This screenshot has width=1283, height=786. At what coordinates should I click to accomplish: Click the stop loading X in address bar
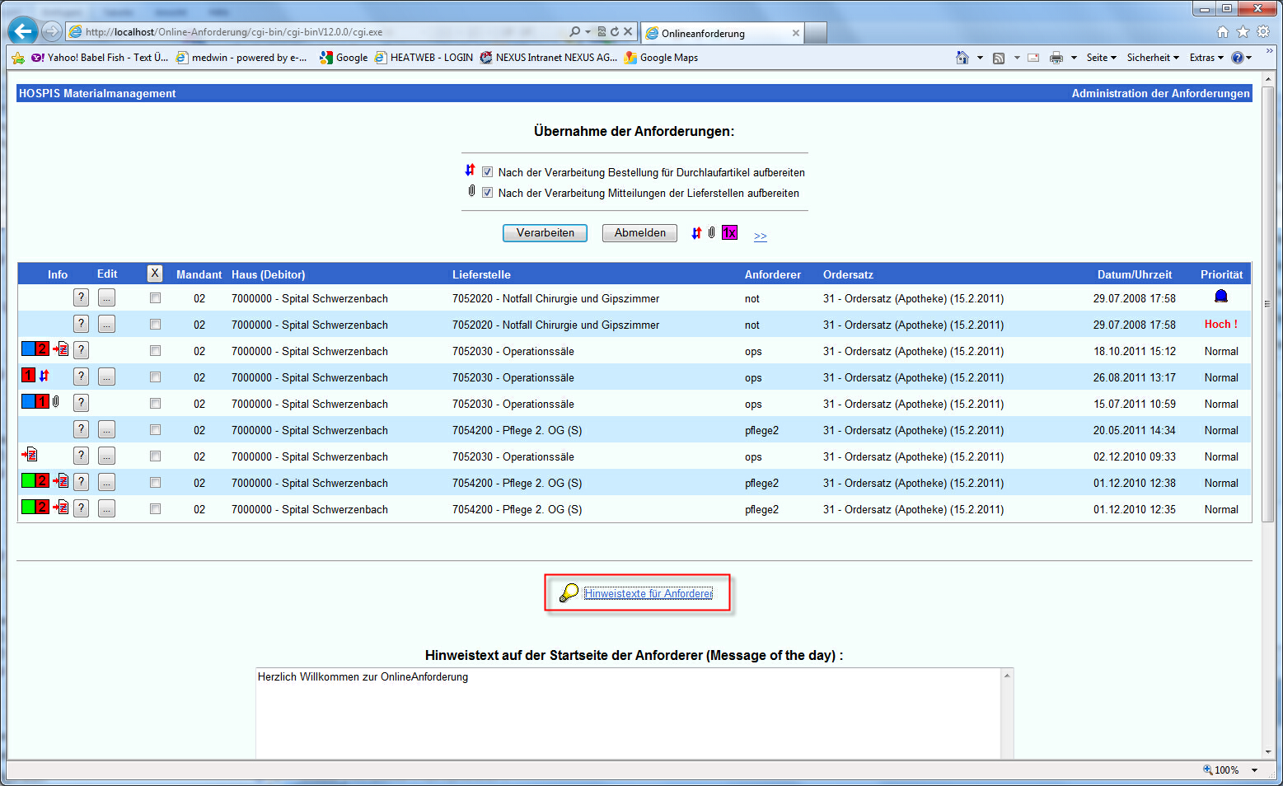click(628, 32)
